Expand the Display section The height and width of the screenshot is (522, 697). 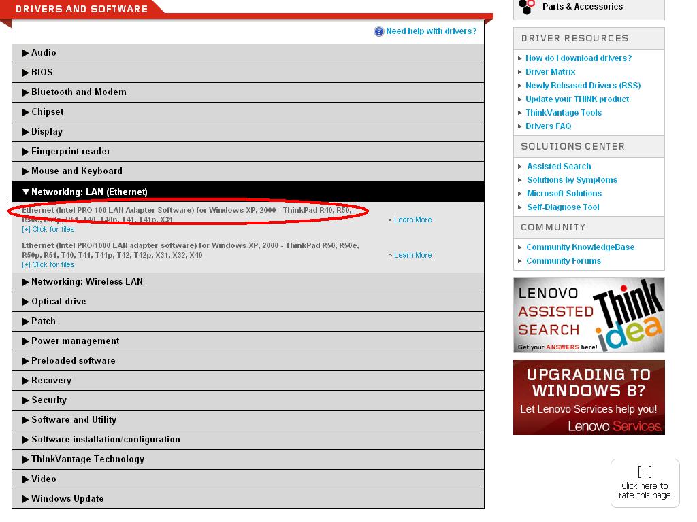tap(248, 132)
